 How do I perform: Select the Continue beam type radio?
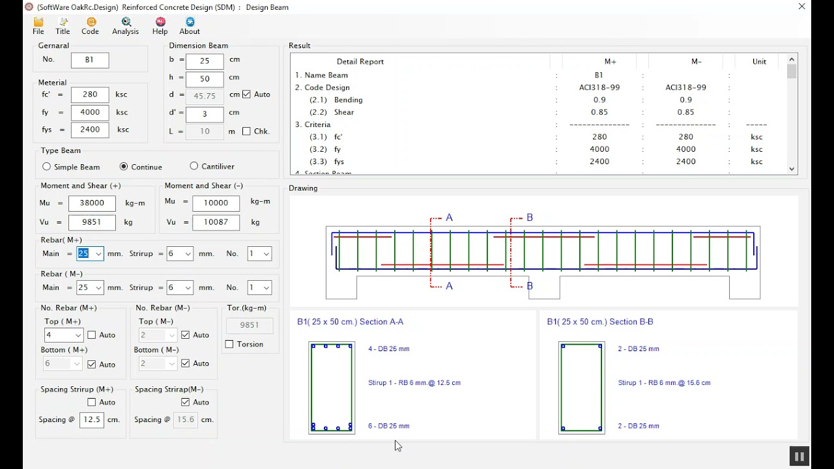pyautogui.click(x=124, y=167)
